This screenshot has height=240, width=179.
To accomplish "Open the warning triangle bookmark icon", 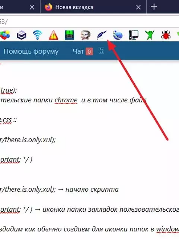I will 53,35.
